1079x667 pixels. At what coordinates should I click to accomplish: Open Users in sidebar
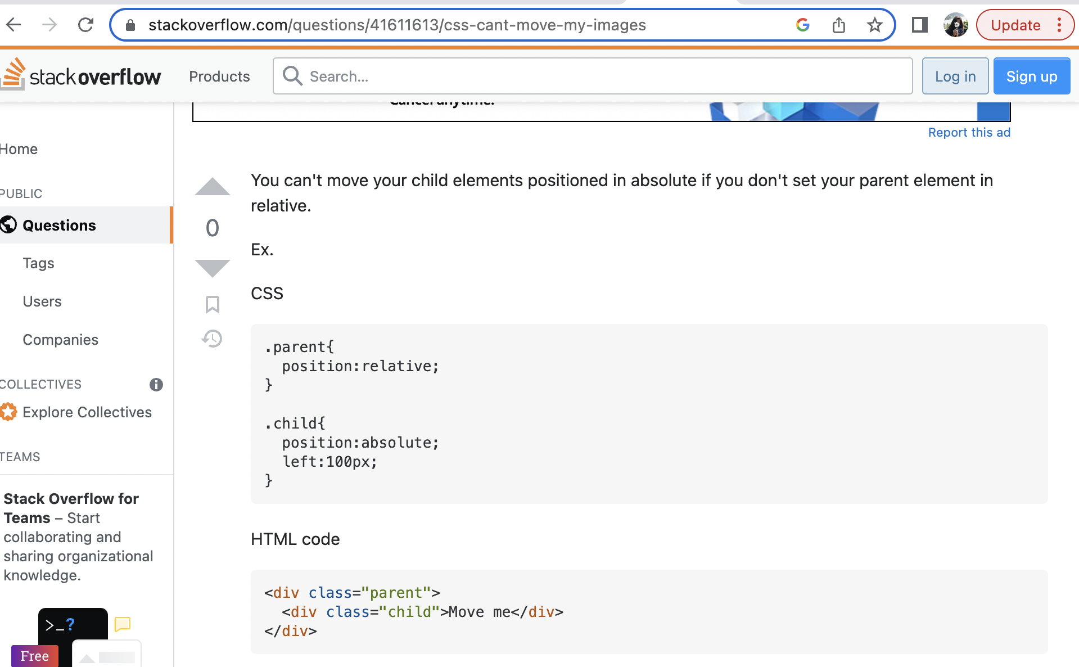click(42, 301)
